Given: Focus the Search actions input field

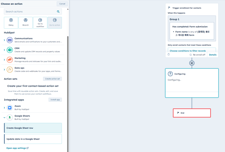Looking at the screenshot, I should click(x=33, y=11).
